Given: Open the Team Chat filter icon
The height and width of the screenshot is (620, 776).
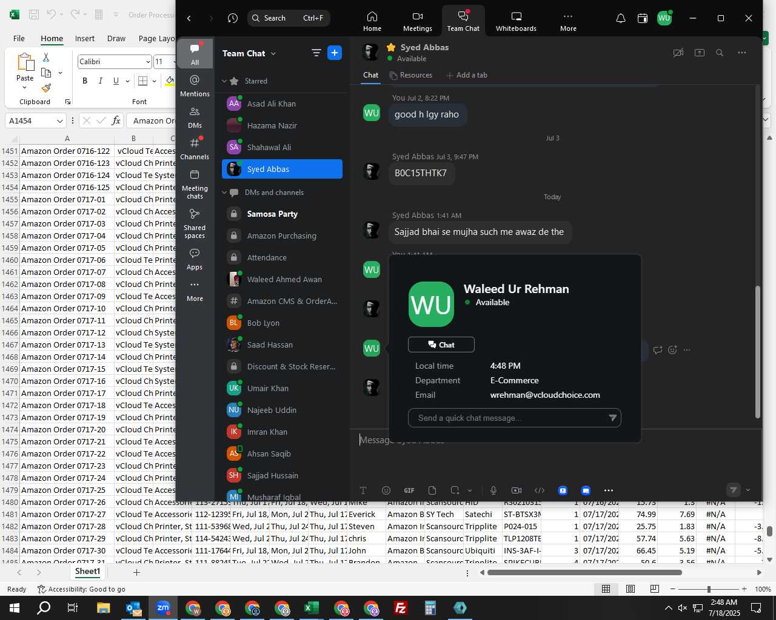Looking at the screenshot, I should (x=316, y=53).
